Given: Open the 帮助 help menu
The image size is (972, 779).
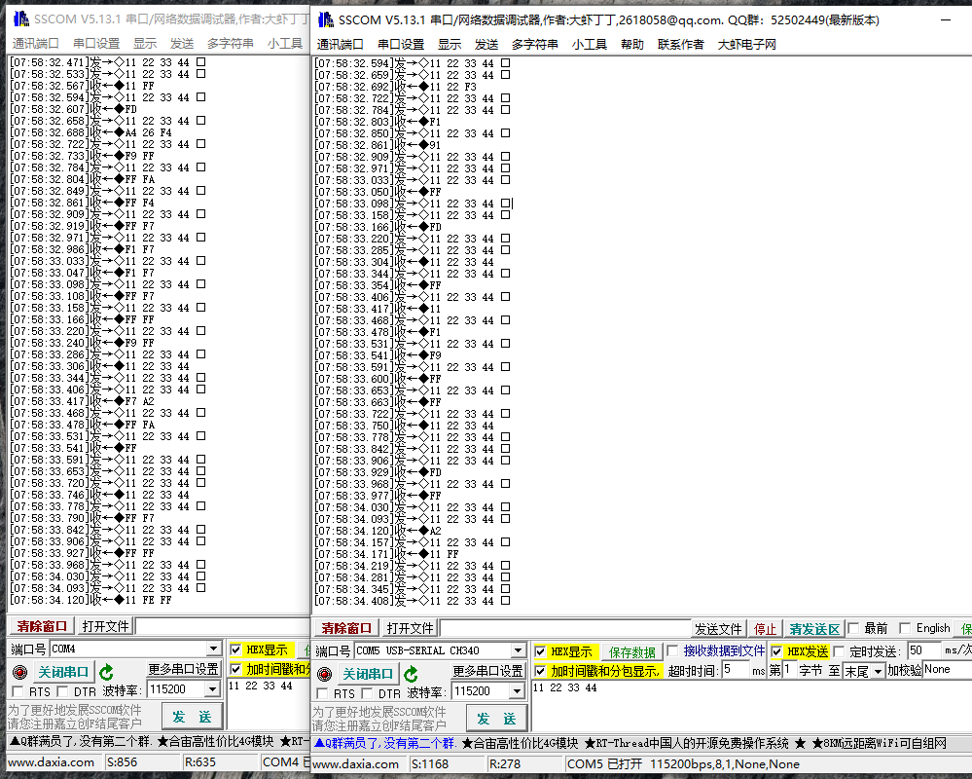Looking at the screenshot, I should pyautogui.click(x=632, y=44).
